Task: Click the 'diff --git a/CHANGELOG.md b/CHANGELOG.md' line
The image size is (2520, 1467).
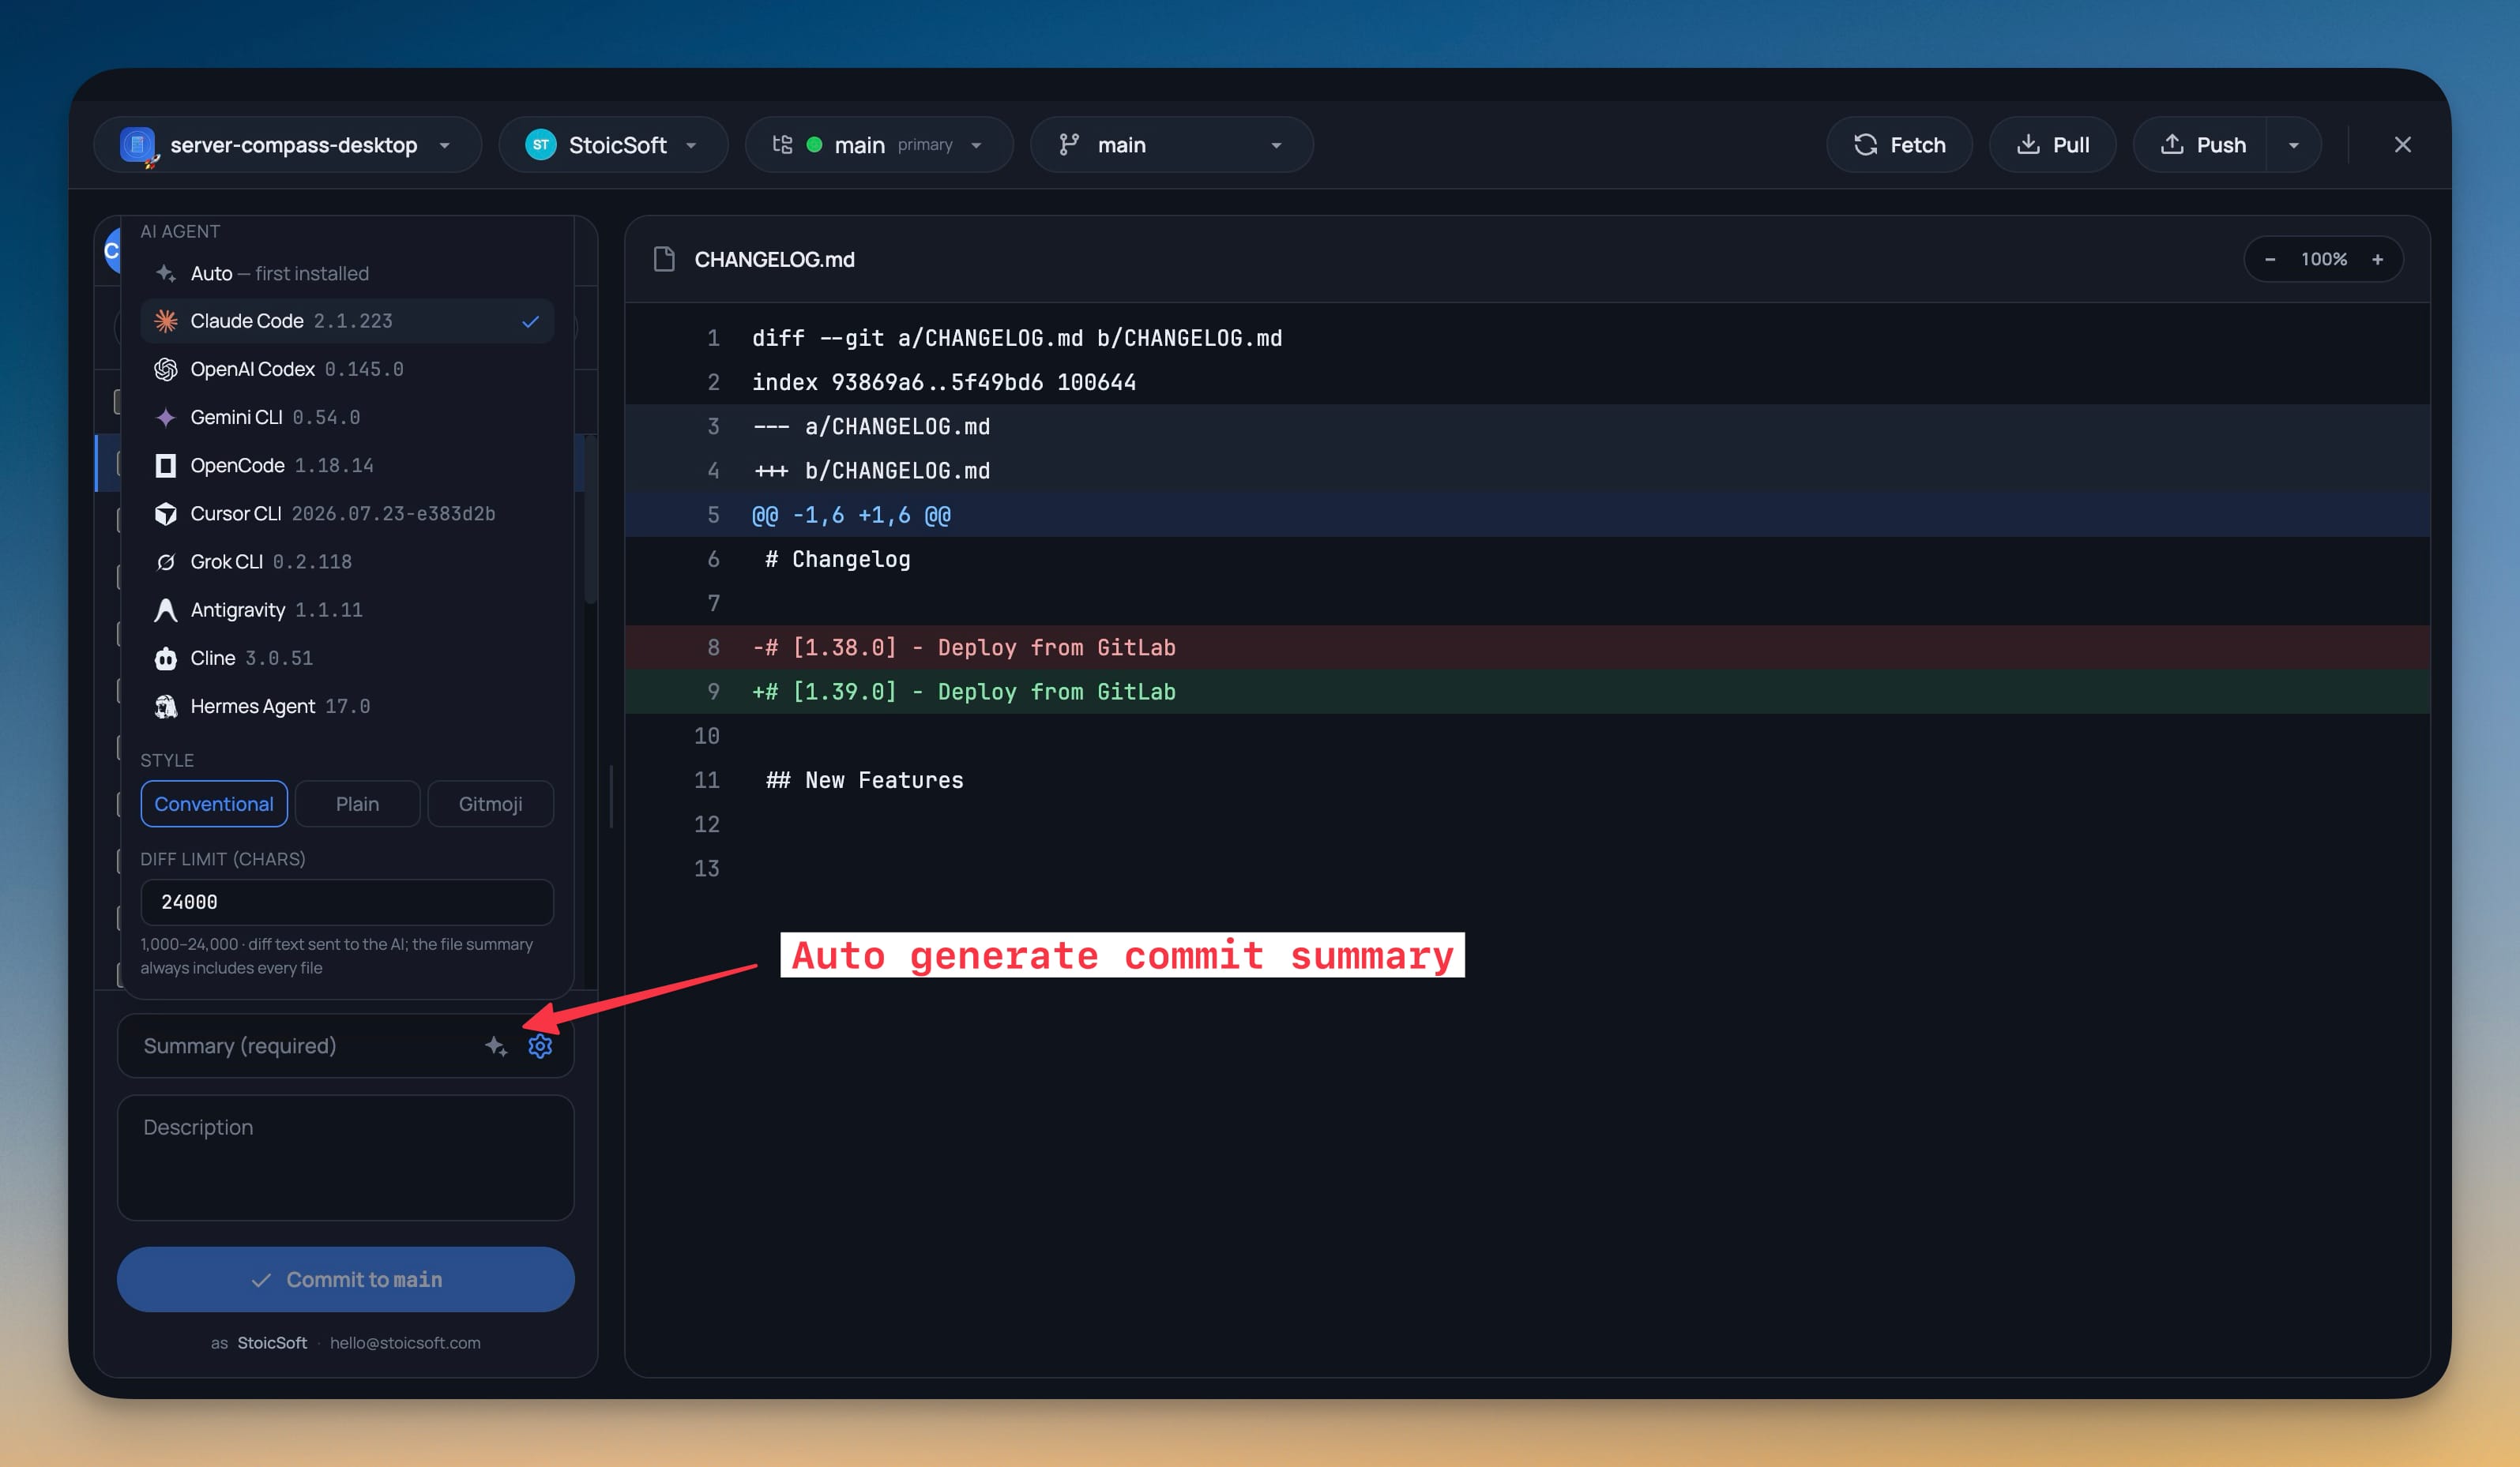Action: coord(1527,338)
